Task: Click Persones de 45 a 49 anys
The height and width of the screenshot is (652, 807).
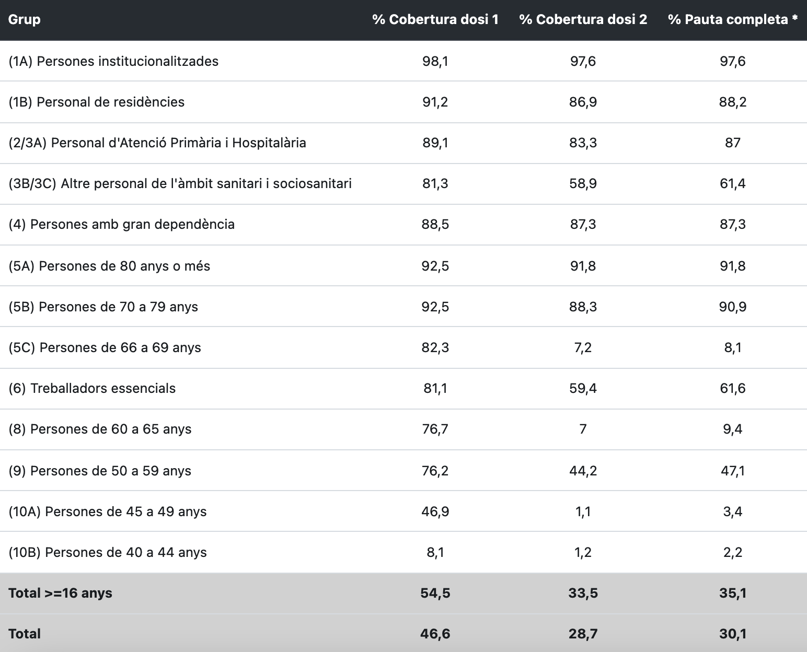Action: pyautogui.click(x=107, y=511)
